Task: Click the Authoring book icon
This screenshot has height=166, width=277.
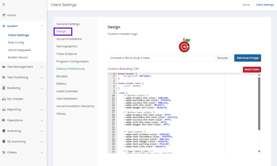Action: pyautogui.click(x=4, y=131)
